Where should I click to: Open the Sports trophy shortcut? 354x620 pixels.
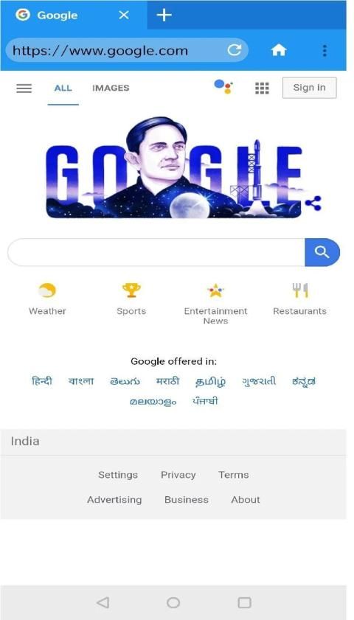[131, 299]
